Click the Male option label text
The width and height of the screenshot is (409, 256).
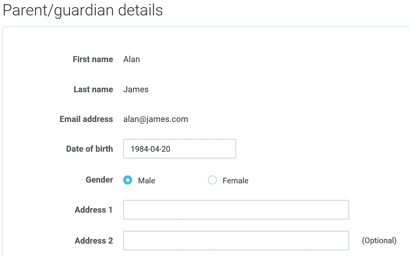coord(147,181)
